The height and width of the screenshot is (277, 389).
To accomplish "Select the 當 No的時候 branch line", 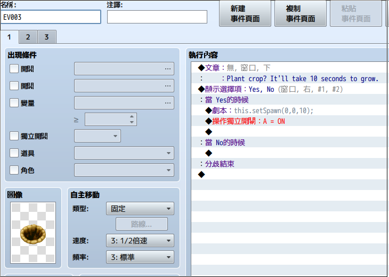I will coord(290,143).
